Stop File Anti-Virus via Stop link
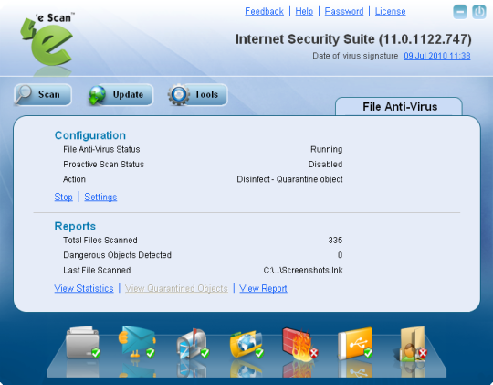Image resolution: width=493 pixels, height=385 pixels. coord(63,197)
